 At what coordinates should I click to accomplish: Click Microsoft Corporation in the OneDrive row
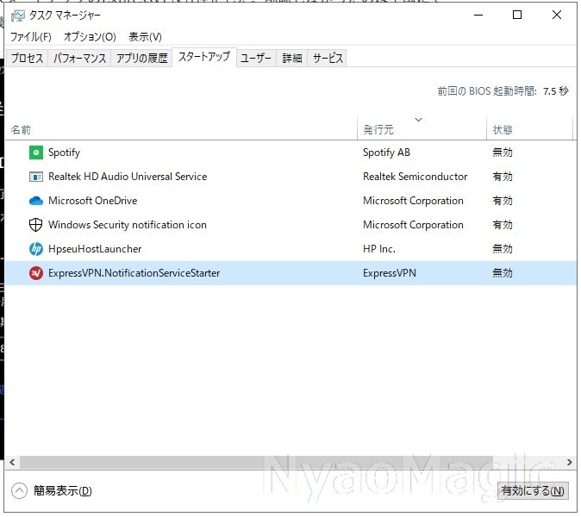pyautogui.click(x=413, y=201)
